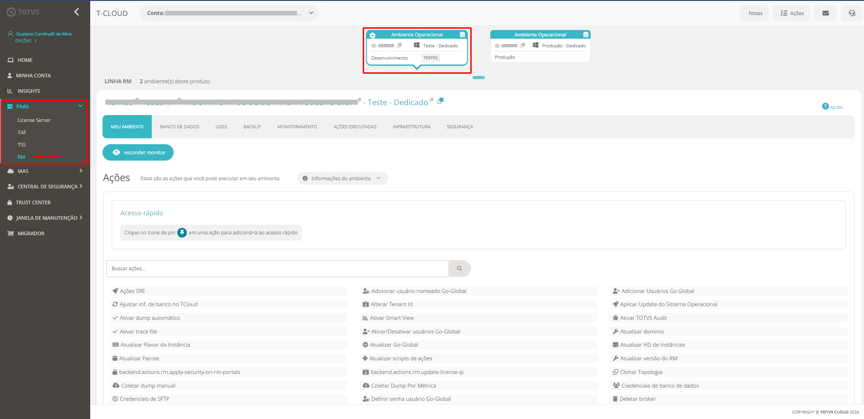Open License Server under PAAS

coord(34,120)
